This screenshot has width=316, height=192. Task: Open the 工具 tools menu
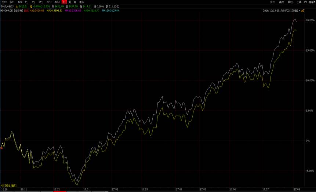coord(299,2)
